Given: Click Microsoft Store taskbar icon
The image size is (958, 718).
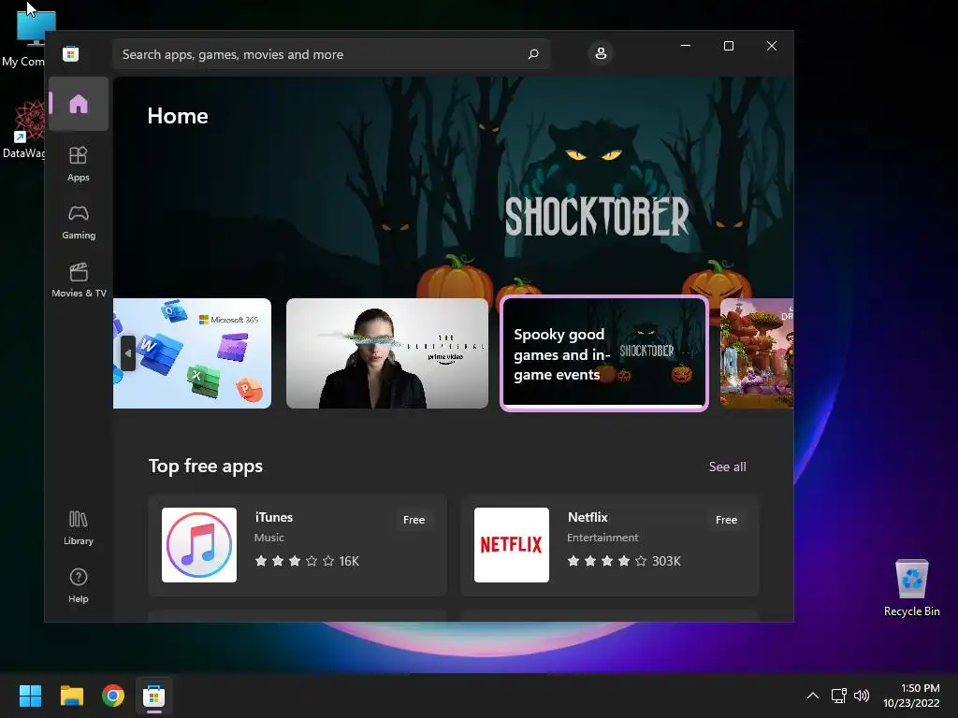Looking at the screenshot, I should (154, 696).
